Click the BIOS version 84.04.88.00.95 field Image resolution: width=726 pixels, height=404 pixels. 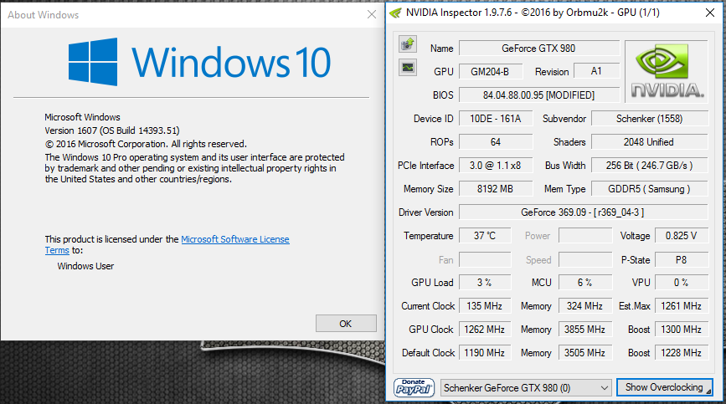pyautogui.click(x=539, y=95)
